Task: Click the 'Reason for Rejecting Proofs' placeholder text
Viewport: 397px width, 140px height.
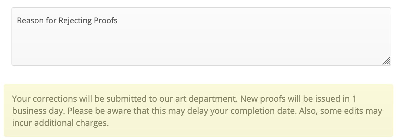Action: pos(67,21)
